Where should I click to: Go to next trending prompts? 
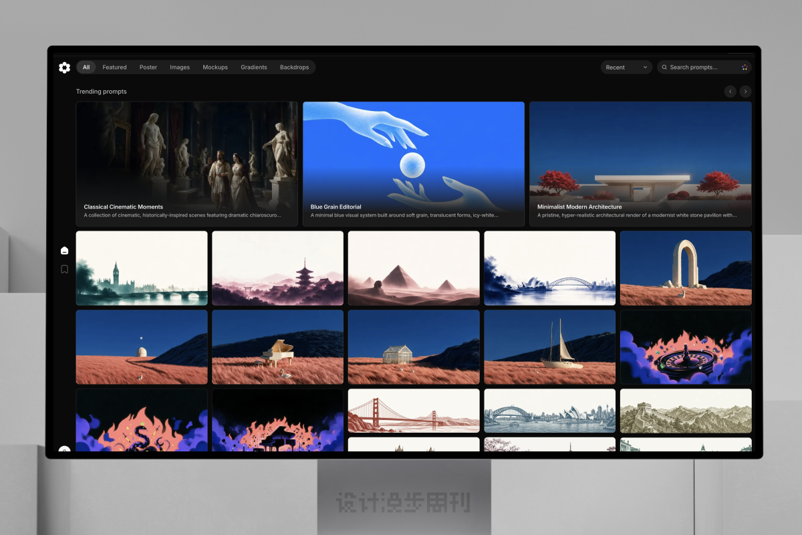click(745, 92)
